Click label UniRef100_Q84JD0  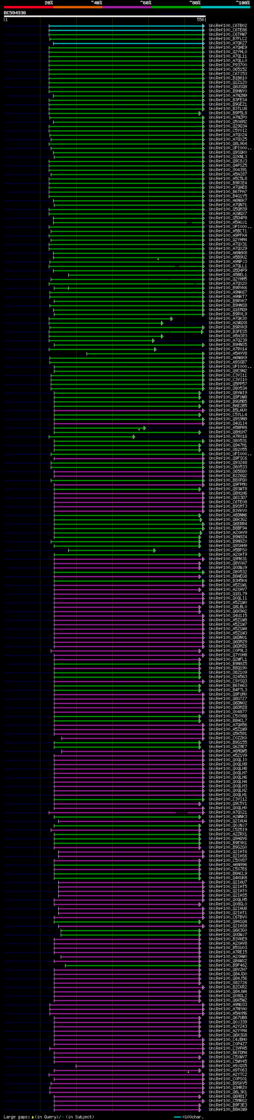pyautogui.click(x=228, y=974)
